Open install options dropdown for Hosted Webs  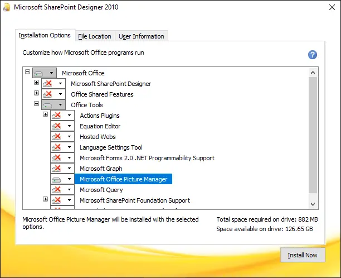tap(70, 137)
